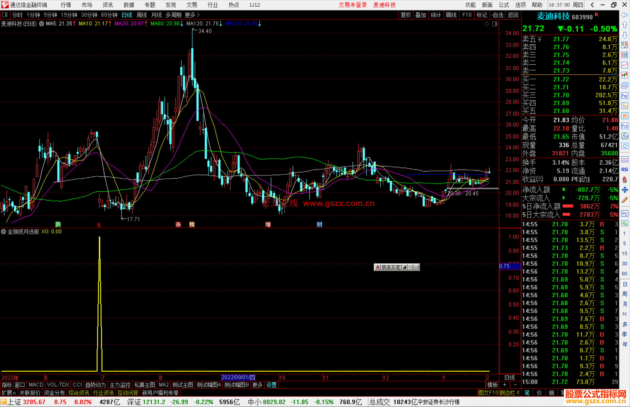Click the four-way move arrows icon
630x407 pixels.
(624, 190)
